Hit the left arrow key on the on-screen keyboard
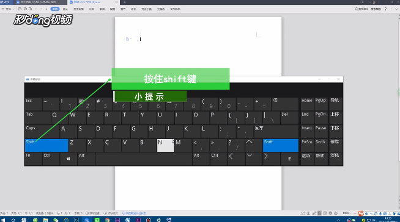Viewport: 400px width, 222px height. click(235, 159)
